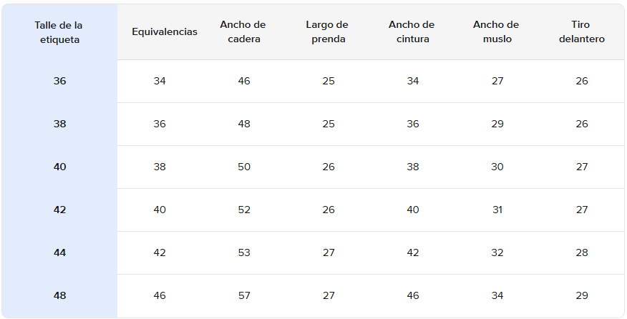Screen dimensions: 627x319
Task: Select thigh width value 31 for size 42
Action: click(x=497, y=210)
